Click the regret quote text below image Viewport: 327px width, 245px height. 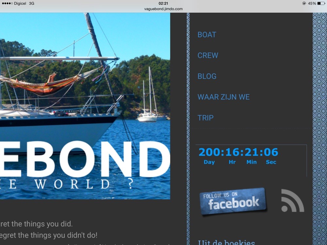[x=48, y=230]
